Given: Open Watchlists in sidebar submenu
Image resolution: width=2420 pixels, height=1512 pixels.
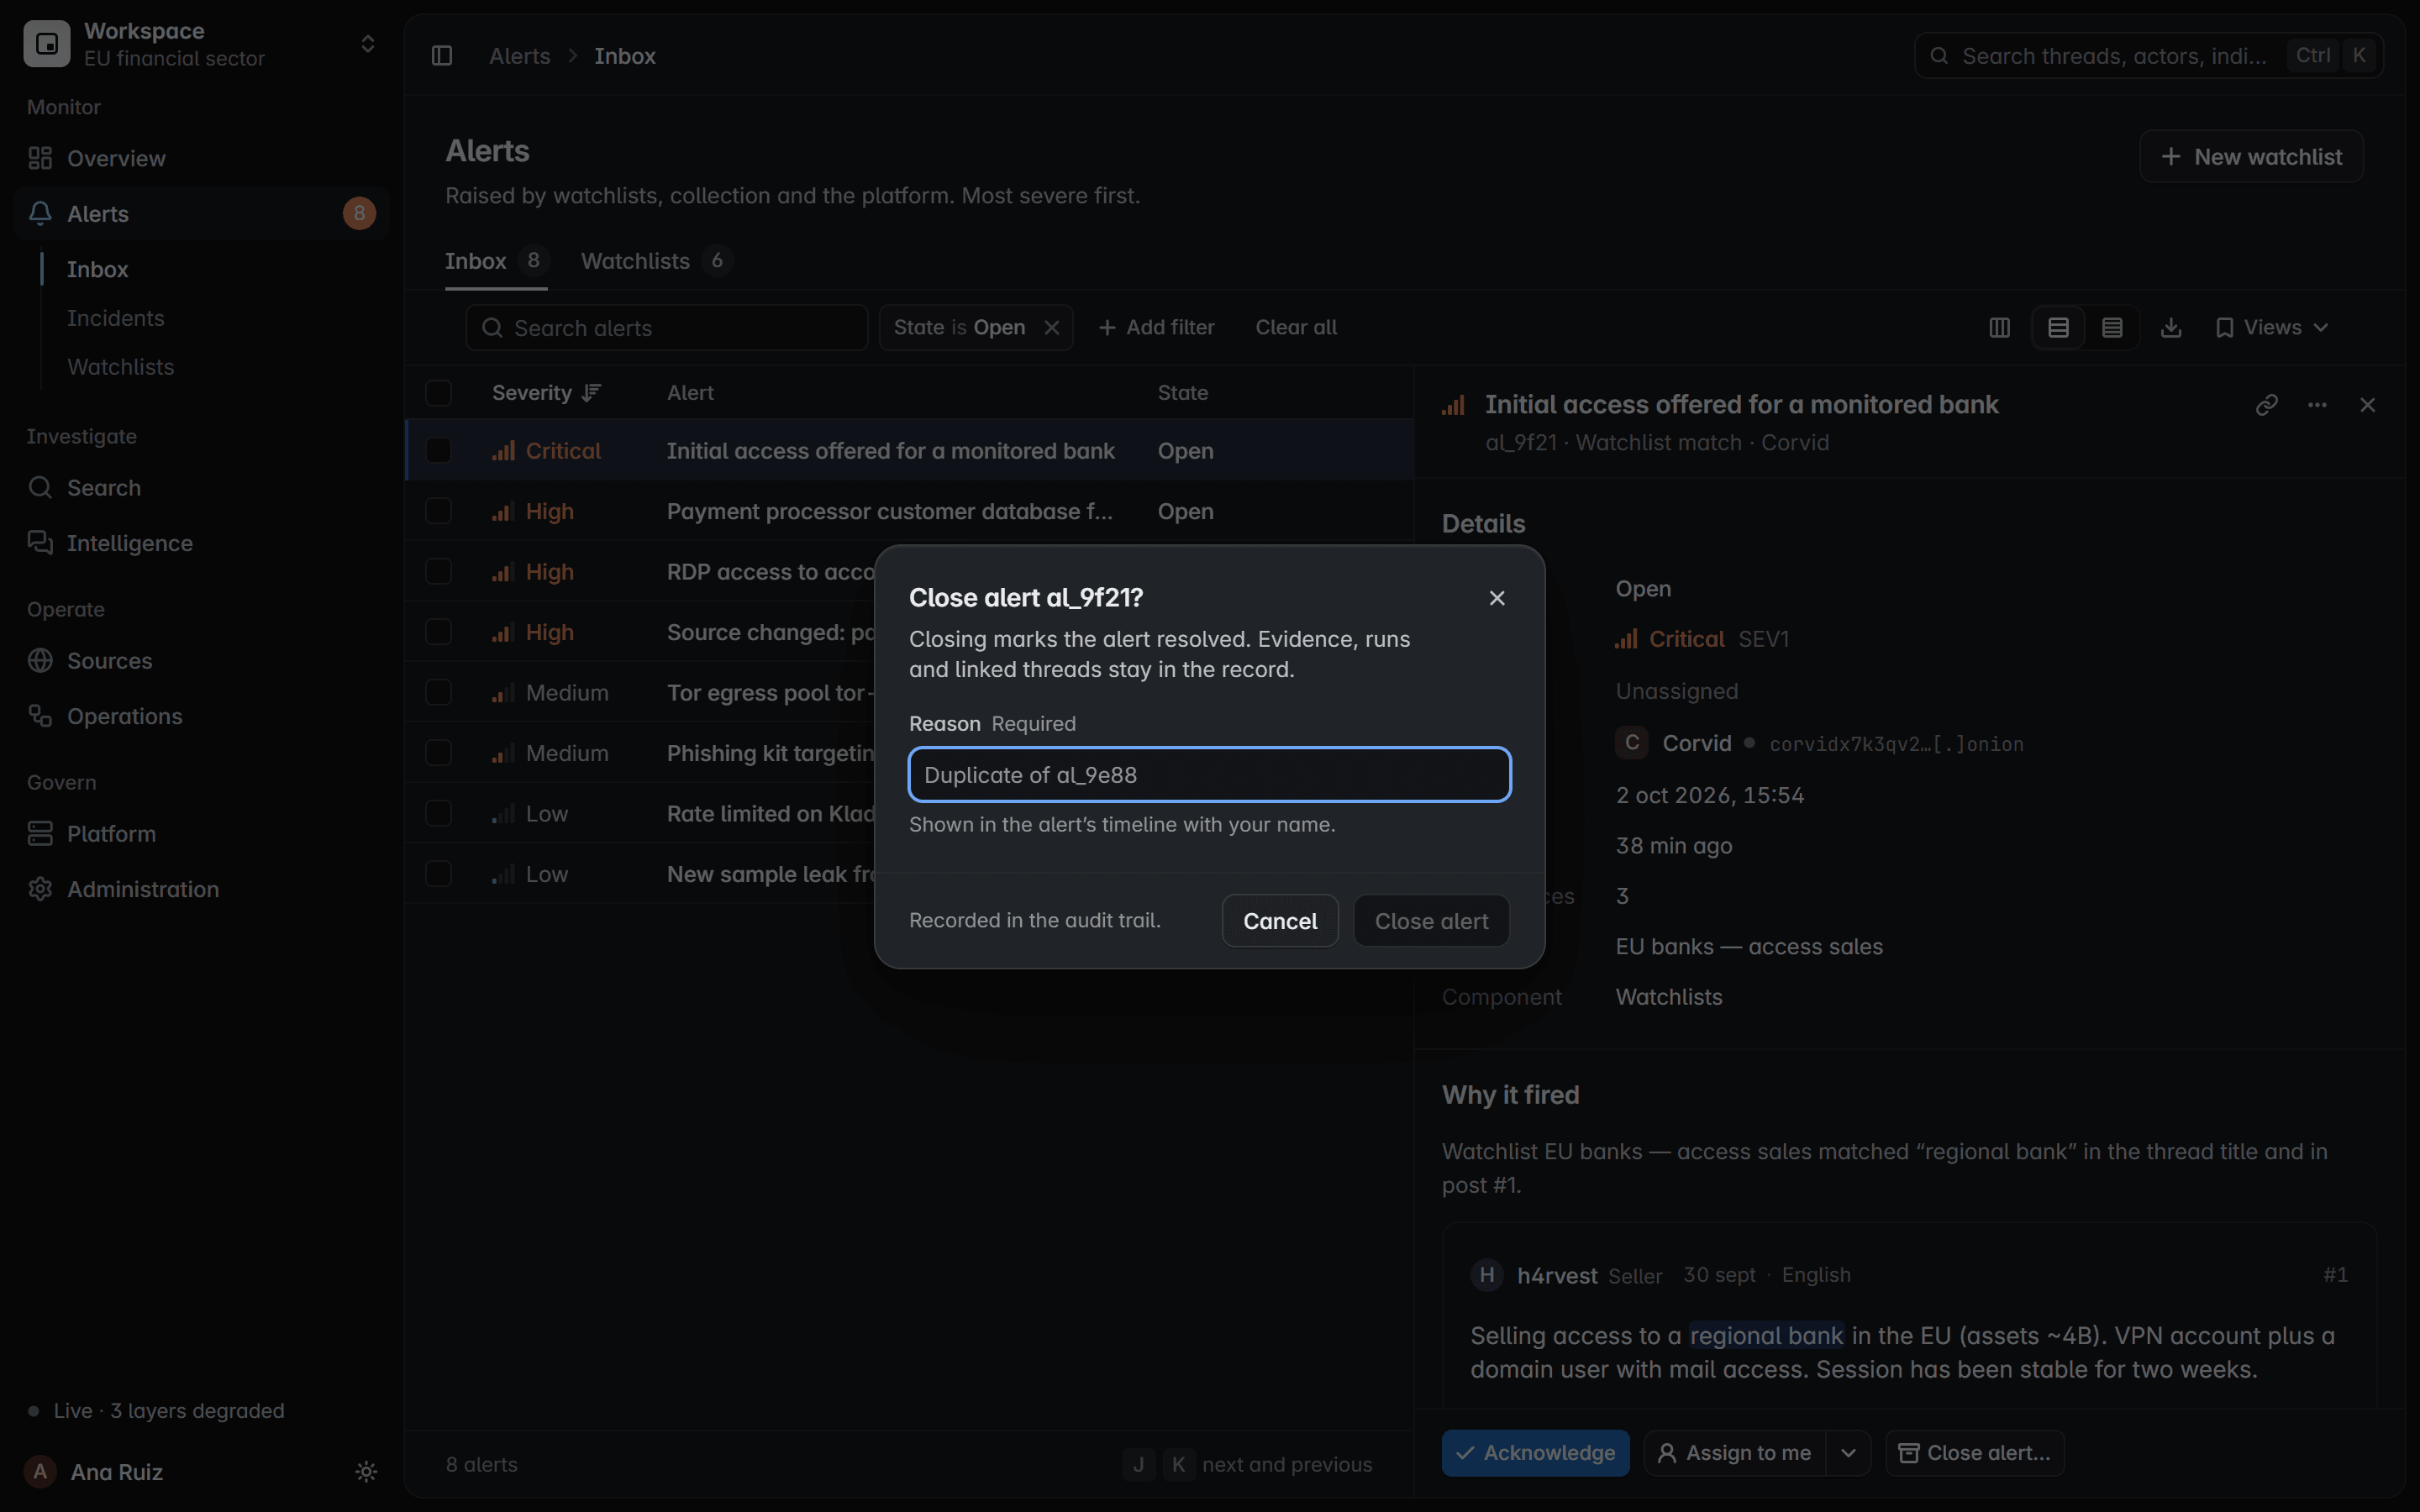Looking at the screenshot, I should [120, 367].
